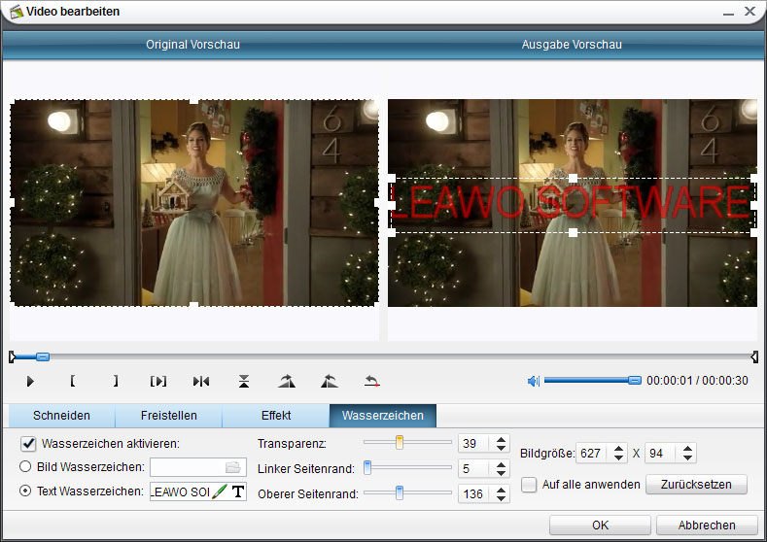Viewport: 767px width, 542px height.
Task: Select the Bild Wasserzeichen radio button
Action: click(x=26, y=467)
